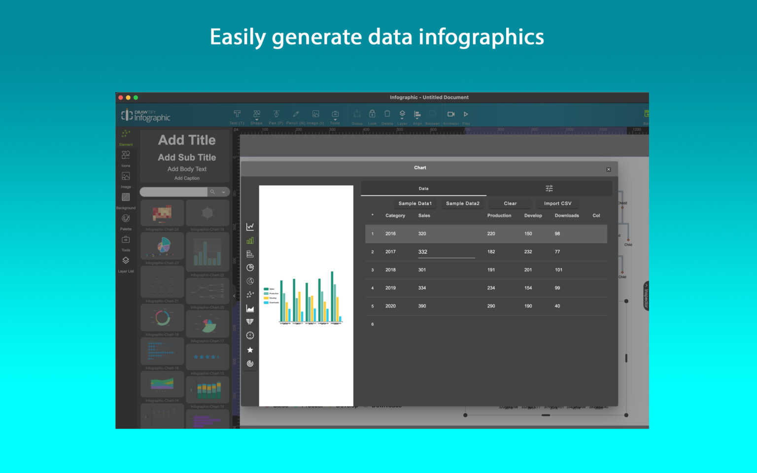
Task: Select the Pencil tool
Action: coord(296,114)
